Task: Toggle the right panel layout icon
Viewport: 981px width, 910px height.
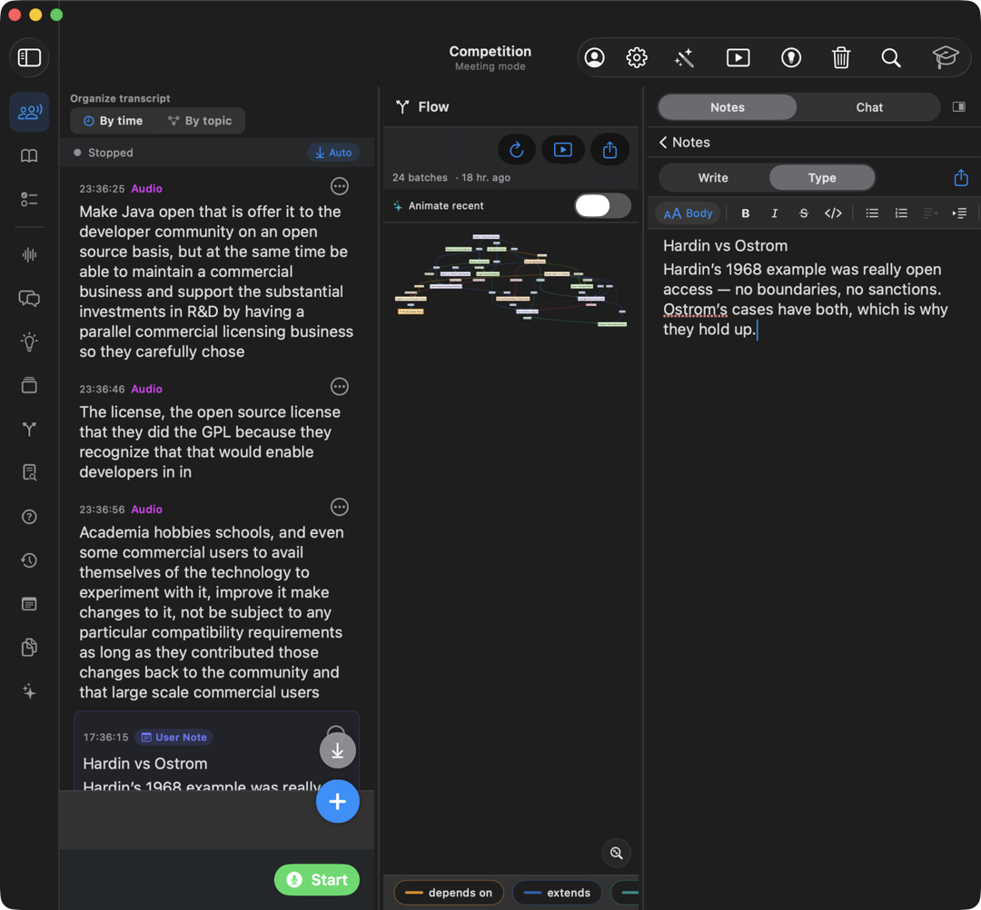Action: (x=958, y=107)
